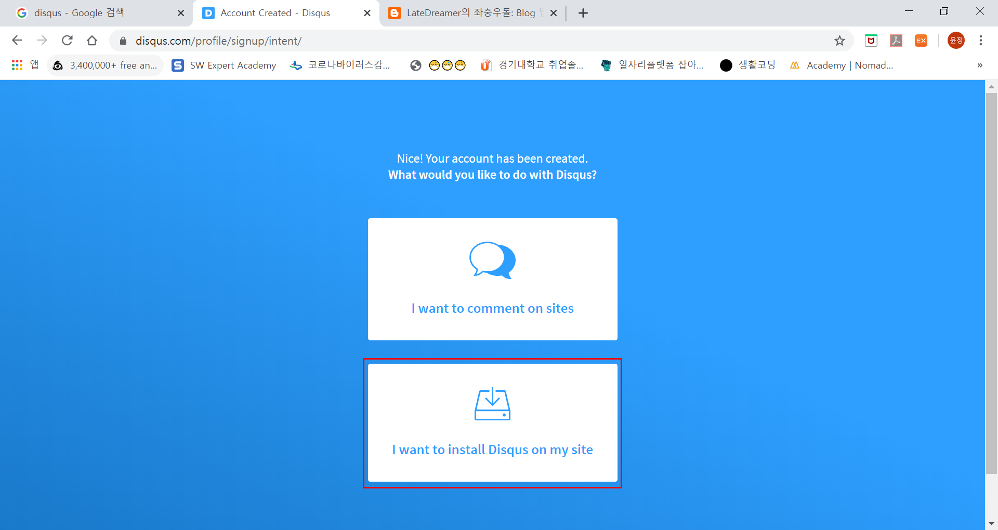Minimize the Chrome window
The image size is (998, 530).
(x=909, y=11)
